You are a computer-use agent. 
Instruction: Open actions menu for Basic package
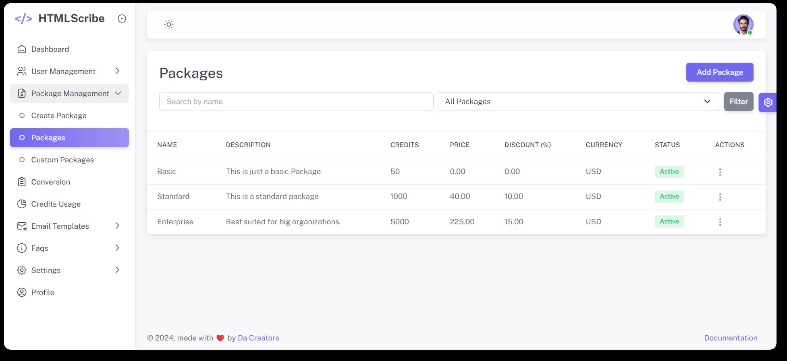[720, 172]
